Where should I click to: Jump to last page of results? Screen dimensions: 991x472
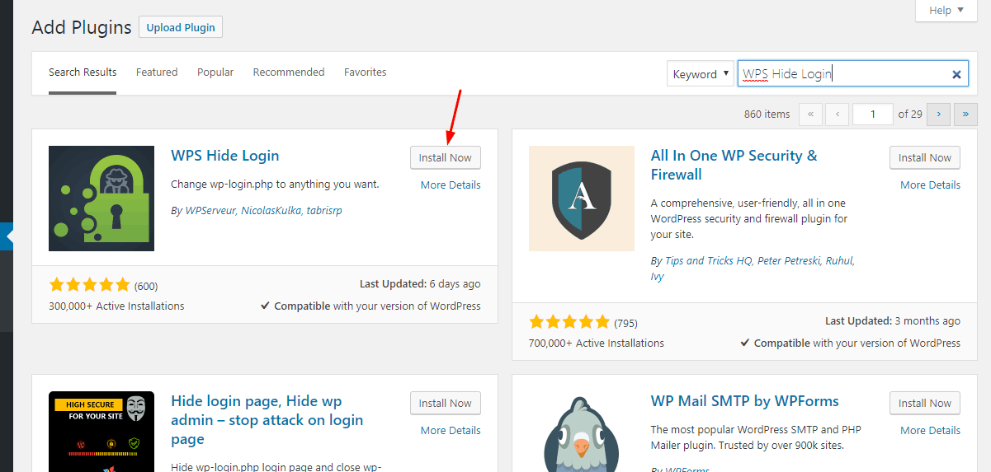(965, 114)
